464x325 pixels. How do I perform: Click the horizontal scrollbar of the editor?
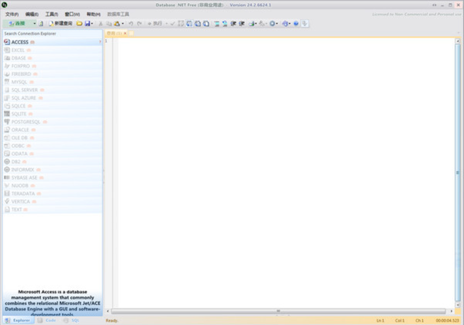pos(279,311)
